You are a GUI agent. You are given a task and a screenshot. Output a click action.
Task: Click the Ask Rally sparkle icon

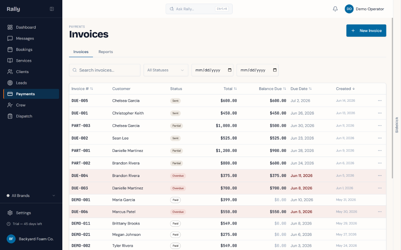pyautogui.click(x=172, y=9)
